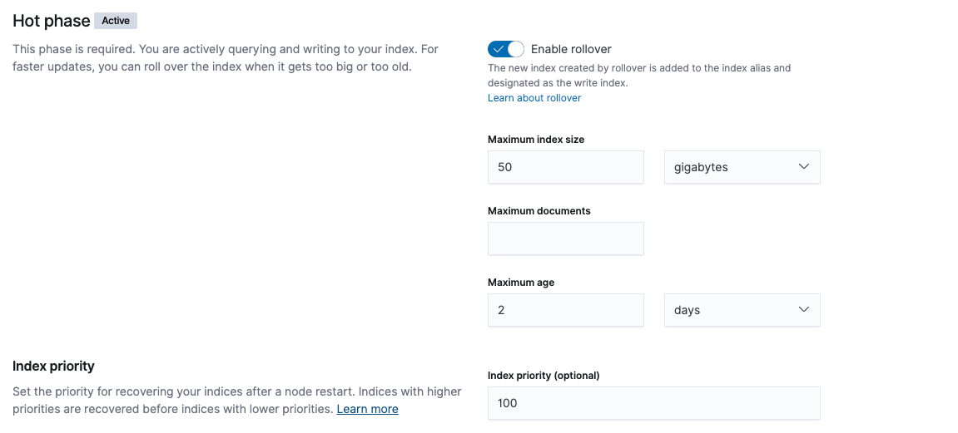Click the Maximum index size label
The height and width of the screenshot is (433, 958).
(536, 139)
